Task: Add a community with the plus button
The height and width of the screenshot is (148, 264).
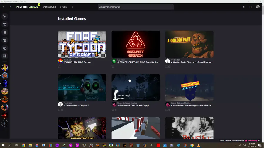Action: tap(5, 123)
